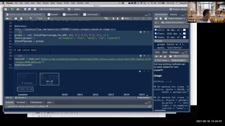
Task: Open the R Markdown tab in bottom pane
Action: (x=36, y=103)
